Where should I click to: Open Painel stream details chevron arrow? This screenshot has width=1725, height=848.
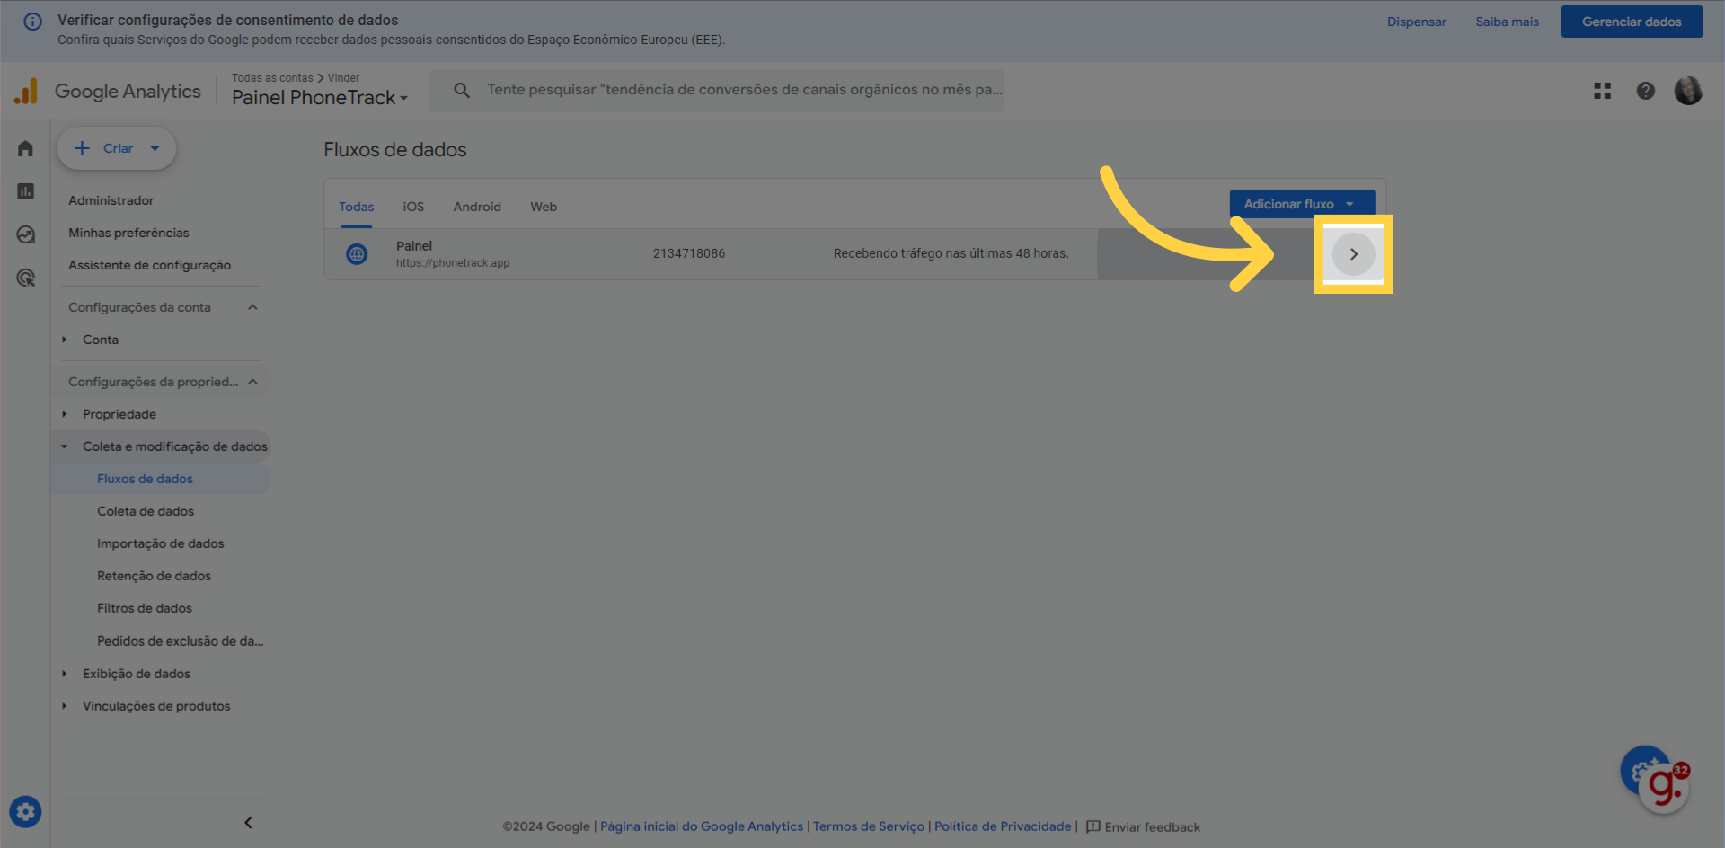pos(1353,254)
